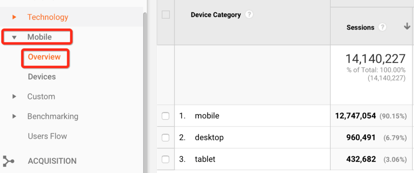Open help tooltip beside Sessions header
The height and width of the screenshot is (173, 414).
382,27
